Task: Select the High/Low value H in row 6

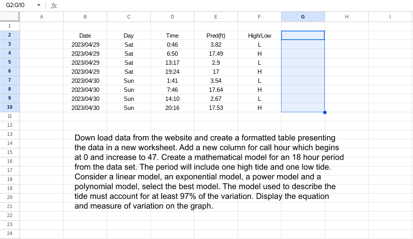Action: (259, 71)
